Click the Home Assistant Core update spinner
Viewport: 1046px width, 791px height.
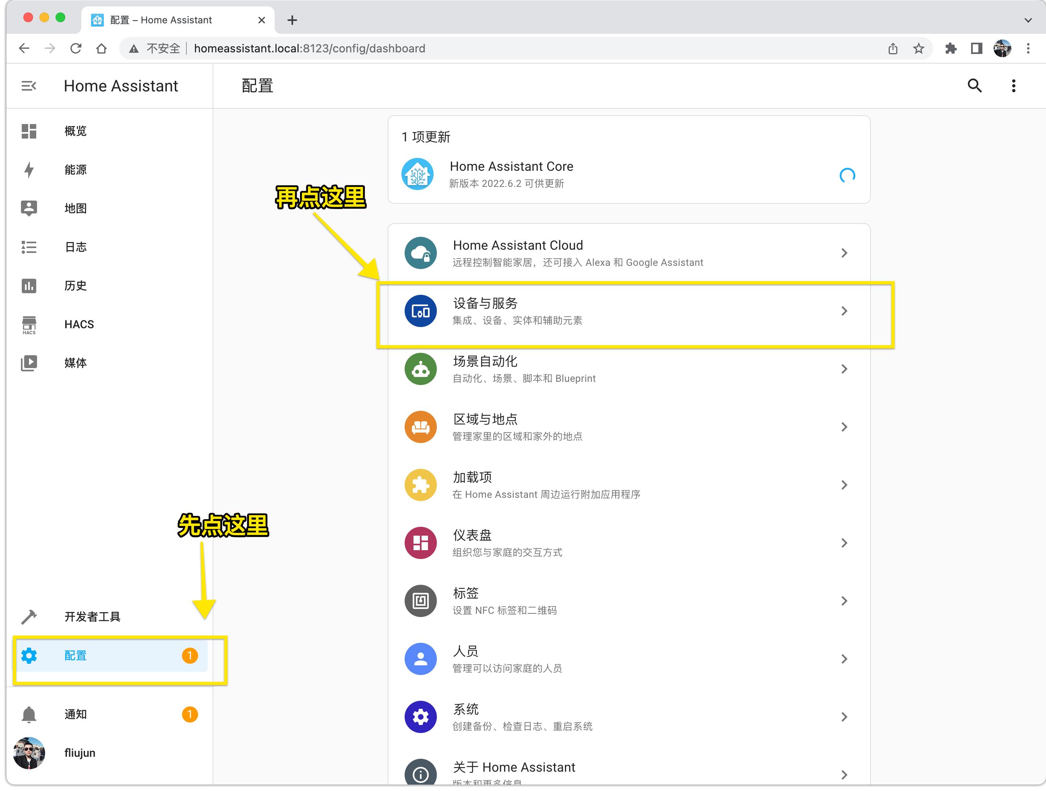point(848,174)
